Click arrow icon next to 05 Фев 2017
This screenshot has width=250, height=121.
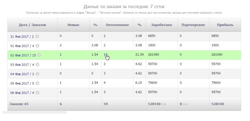pyautogui.click(x=37, y=83)
